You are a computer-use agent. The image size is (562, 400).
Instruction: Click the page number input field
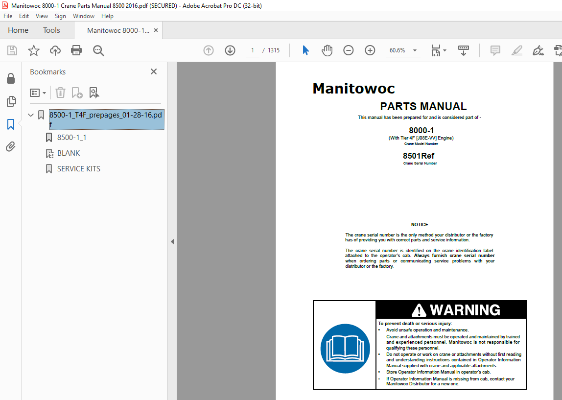click(252, 50)
